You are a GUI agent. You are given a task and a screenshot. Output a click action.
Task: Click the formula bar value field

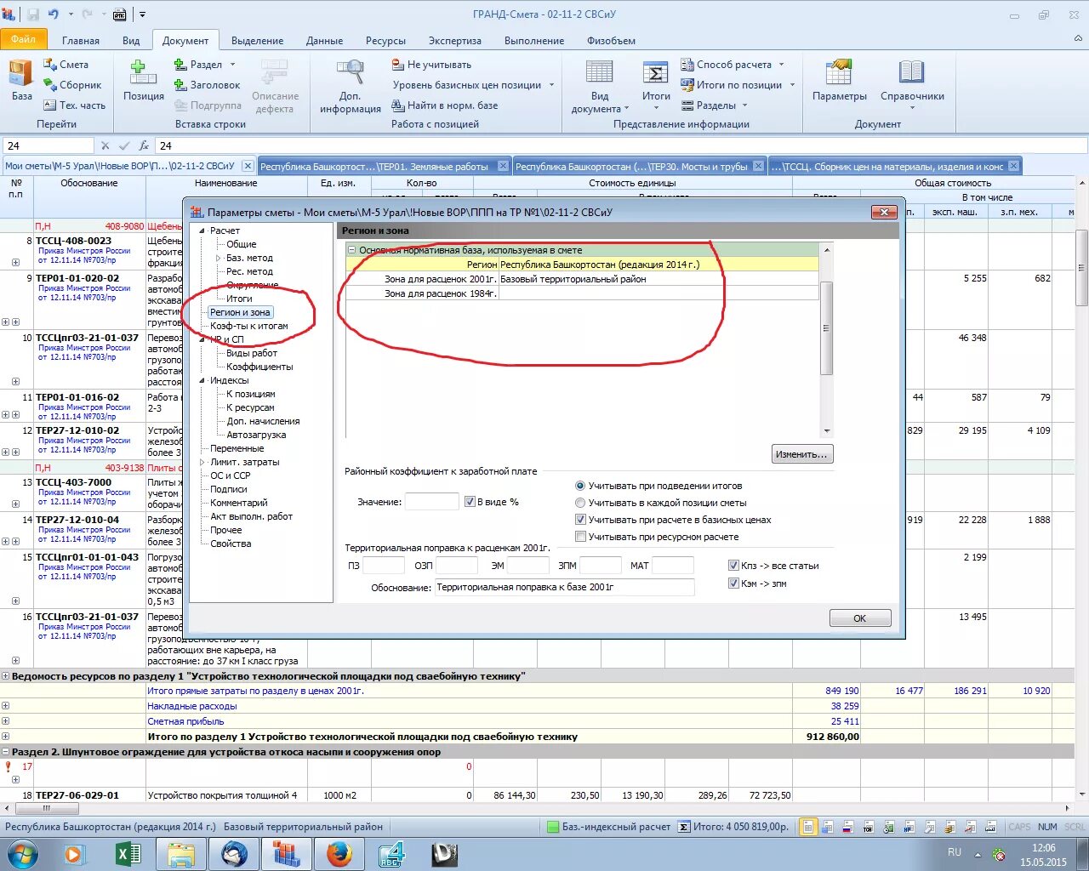(x=621, y=145)
